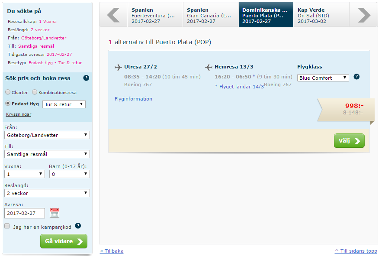The width and height of the screenshot is (382, 260).
Task: Select the Endast flyg radio button
Action: (x=8, y=103)
